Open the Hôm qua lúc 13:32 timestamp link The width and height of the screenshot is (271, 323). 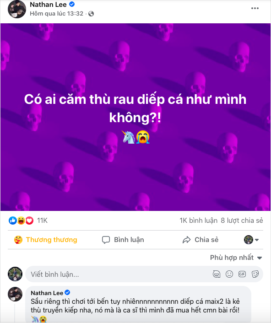pyautogui.click(x=56, y=14)
